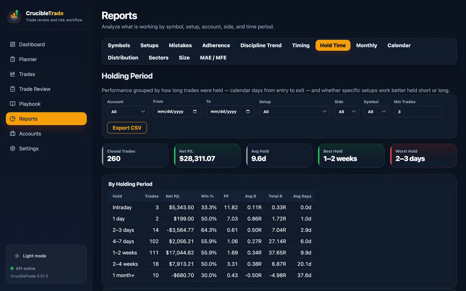Viewport: 466px width, 291px height.
Task: Open the Calendar report tab
Action: pos(399,45)
